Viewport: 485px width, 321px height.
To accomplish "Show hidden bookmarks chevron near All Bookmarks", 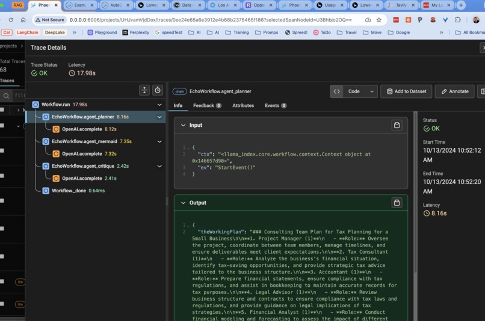I will coord(442,32).
